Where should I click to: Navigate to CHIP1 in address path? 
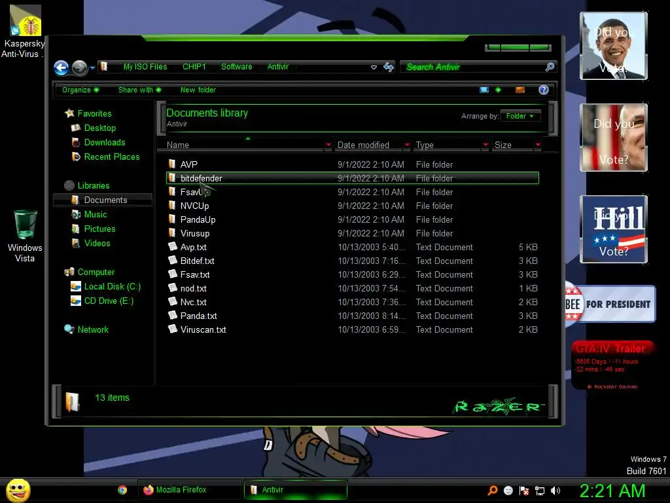pos(194,67)
